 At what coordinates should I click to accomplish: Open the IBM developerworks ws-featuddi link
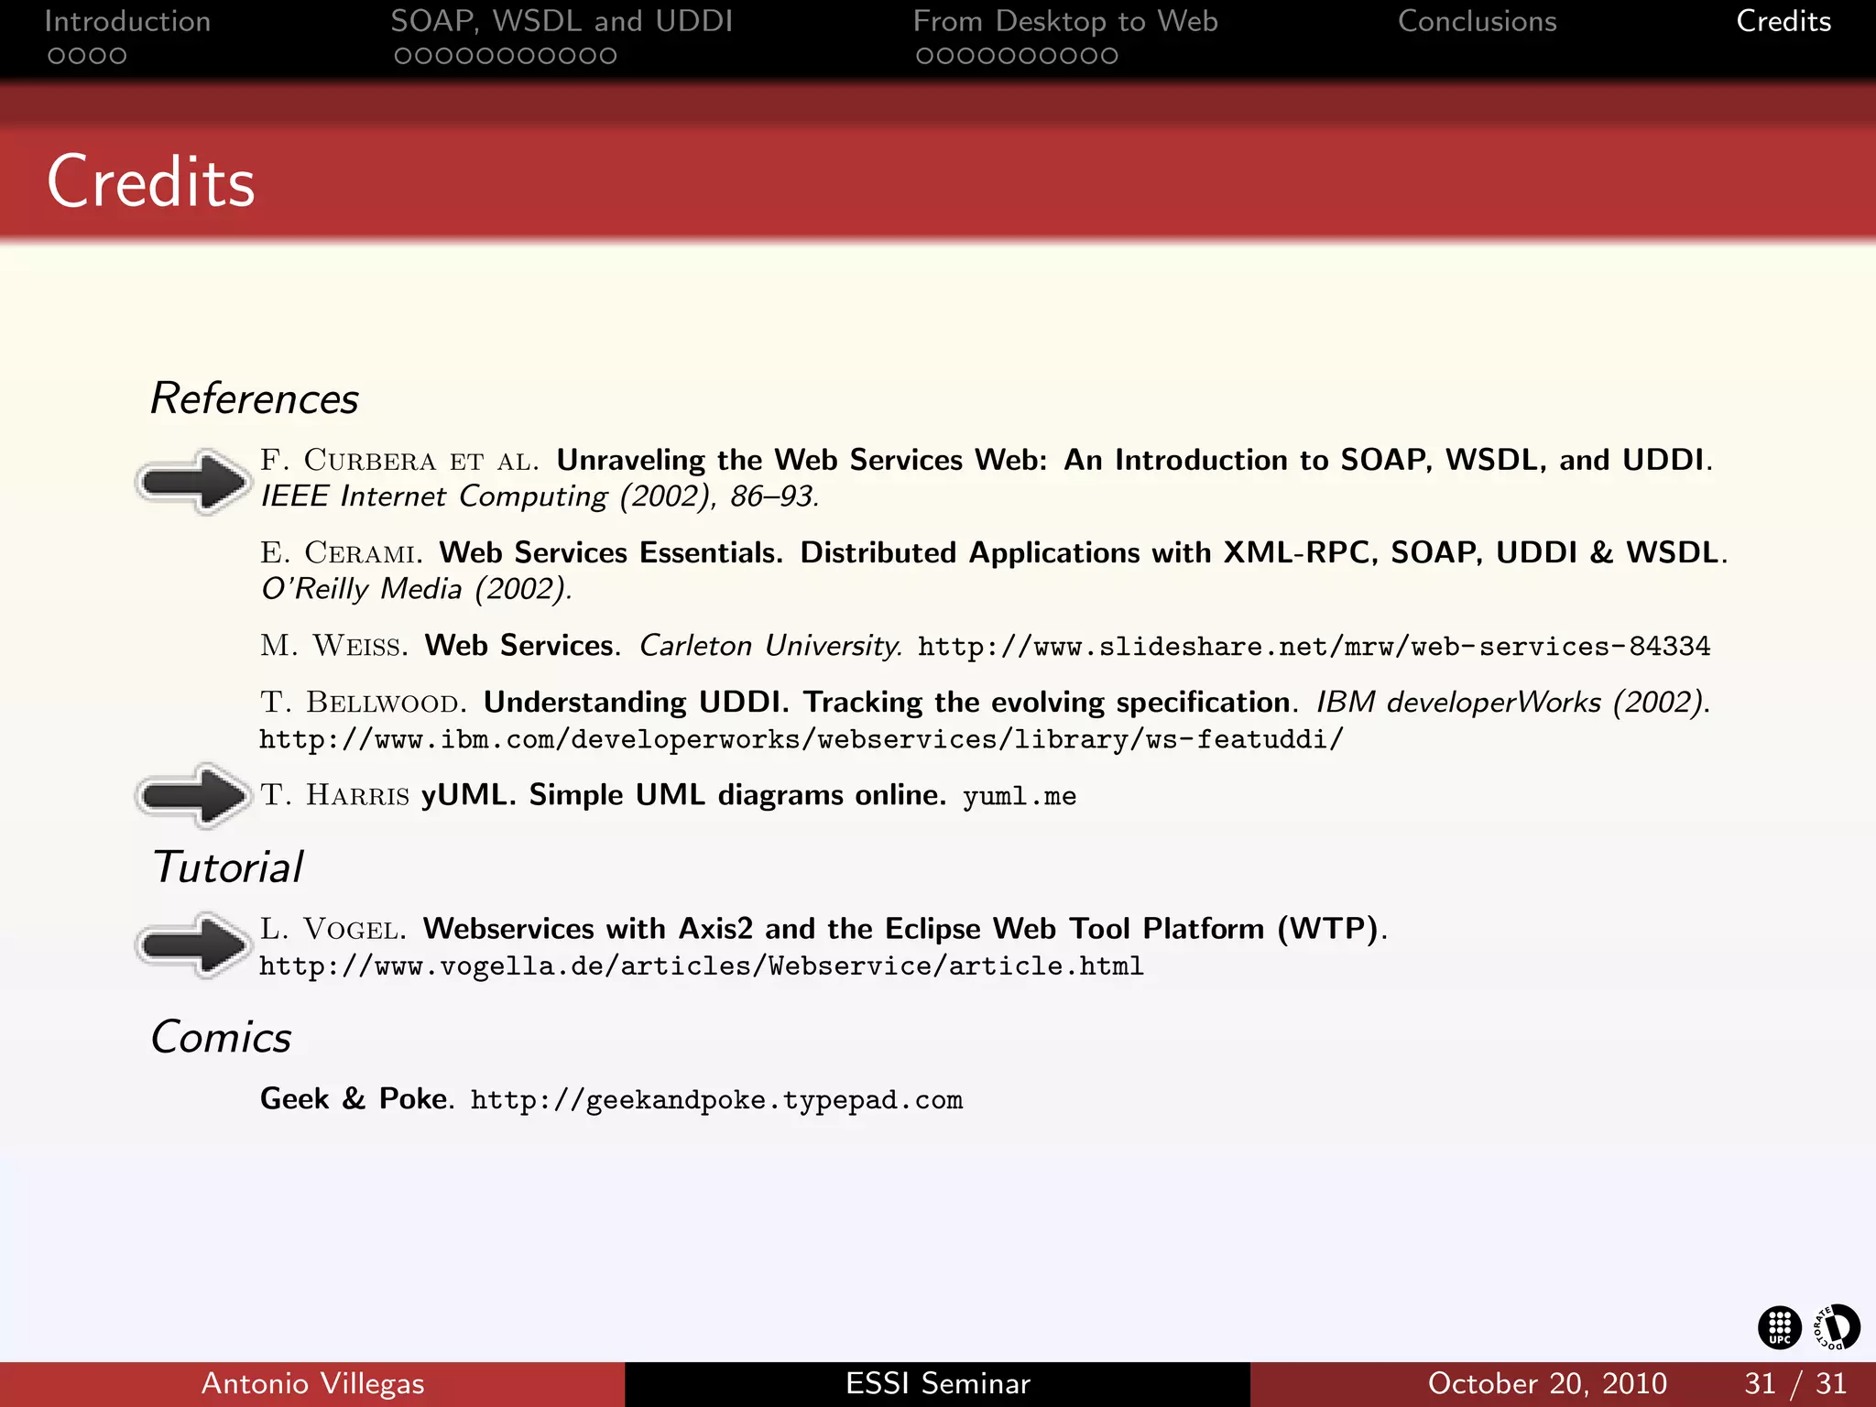802,739
